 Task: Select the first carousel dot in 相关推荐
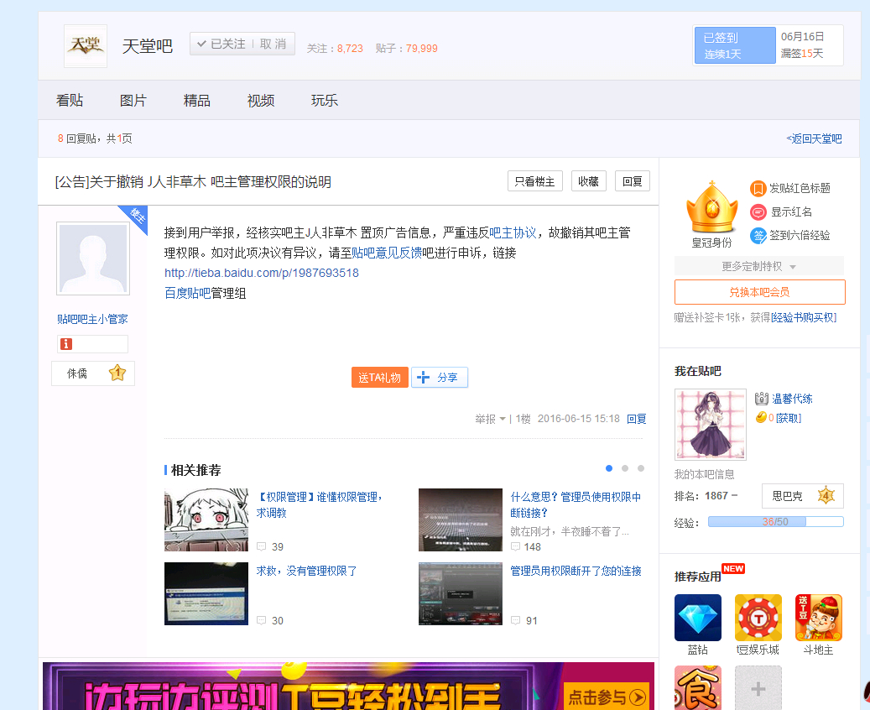(609, 468)
